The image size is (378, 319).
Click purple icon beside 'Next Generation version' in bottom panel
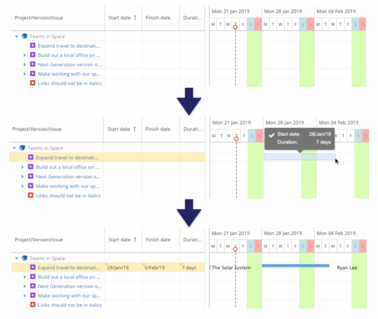tap(32, 286)
